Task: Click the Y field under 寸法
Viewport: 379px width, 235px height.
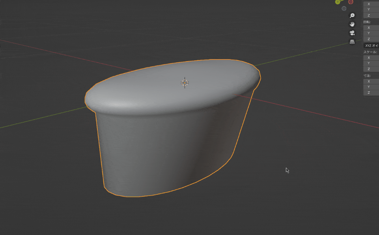Action: (x=371, y=87)
